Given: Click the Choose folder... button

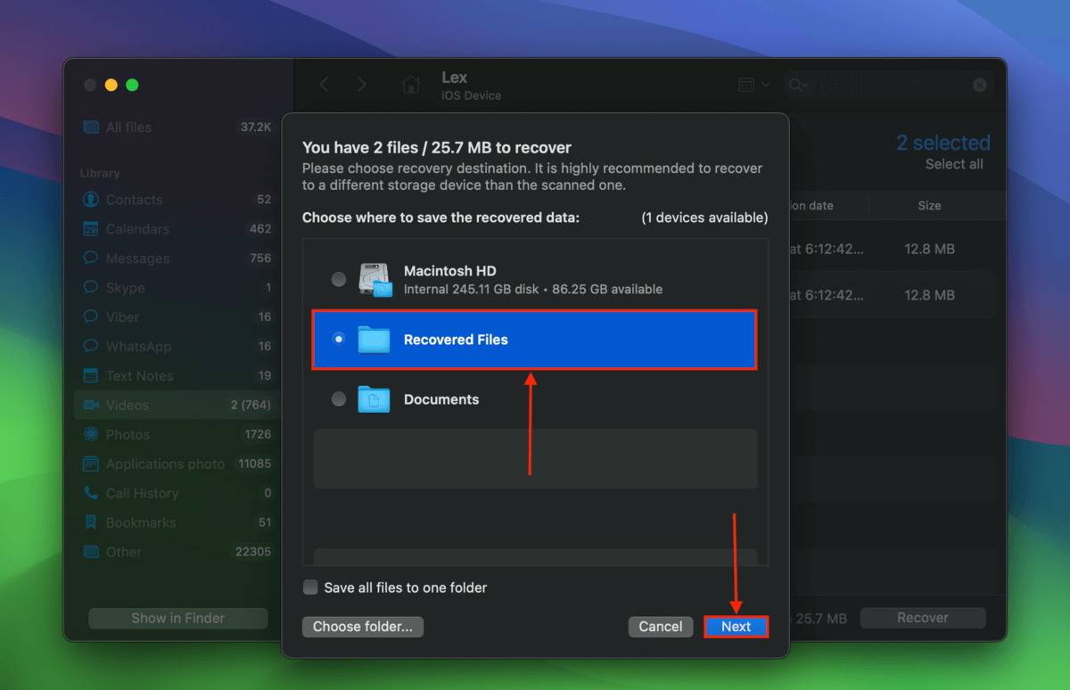Looking at the screenshot, I should (x=363, y=627).
